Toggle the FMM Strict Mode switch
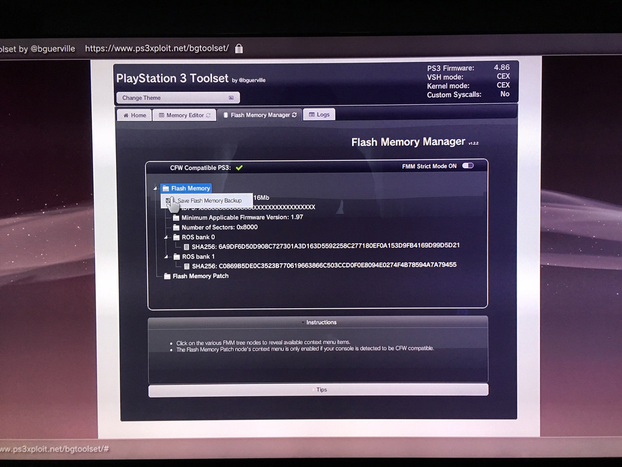Screen dimensions: 622x467 [468, 166]
